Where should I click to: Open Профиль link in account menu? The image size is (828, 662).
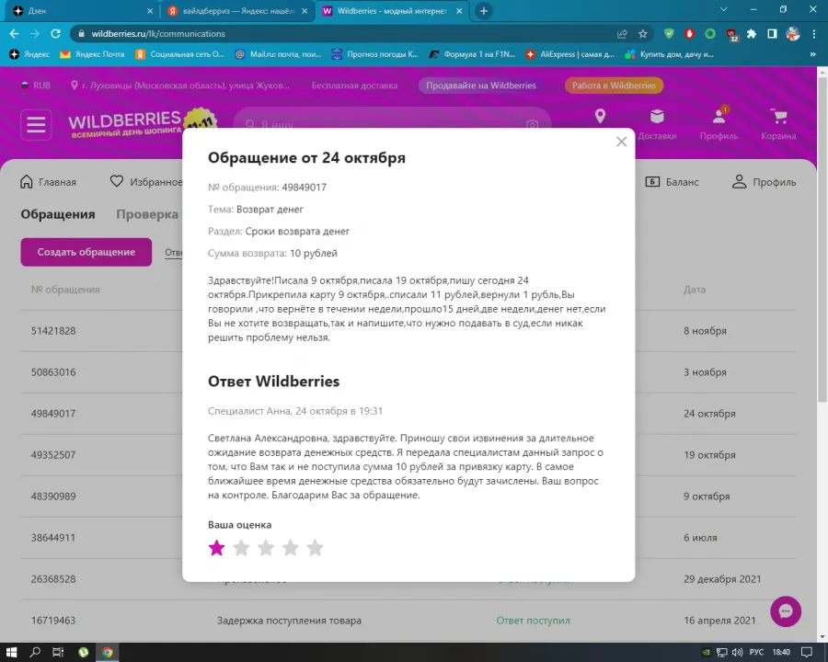(764, 182)
